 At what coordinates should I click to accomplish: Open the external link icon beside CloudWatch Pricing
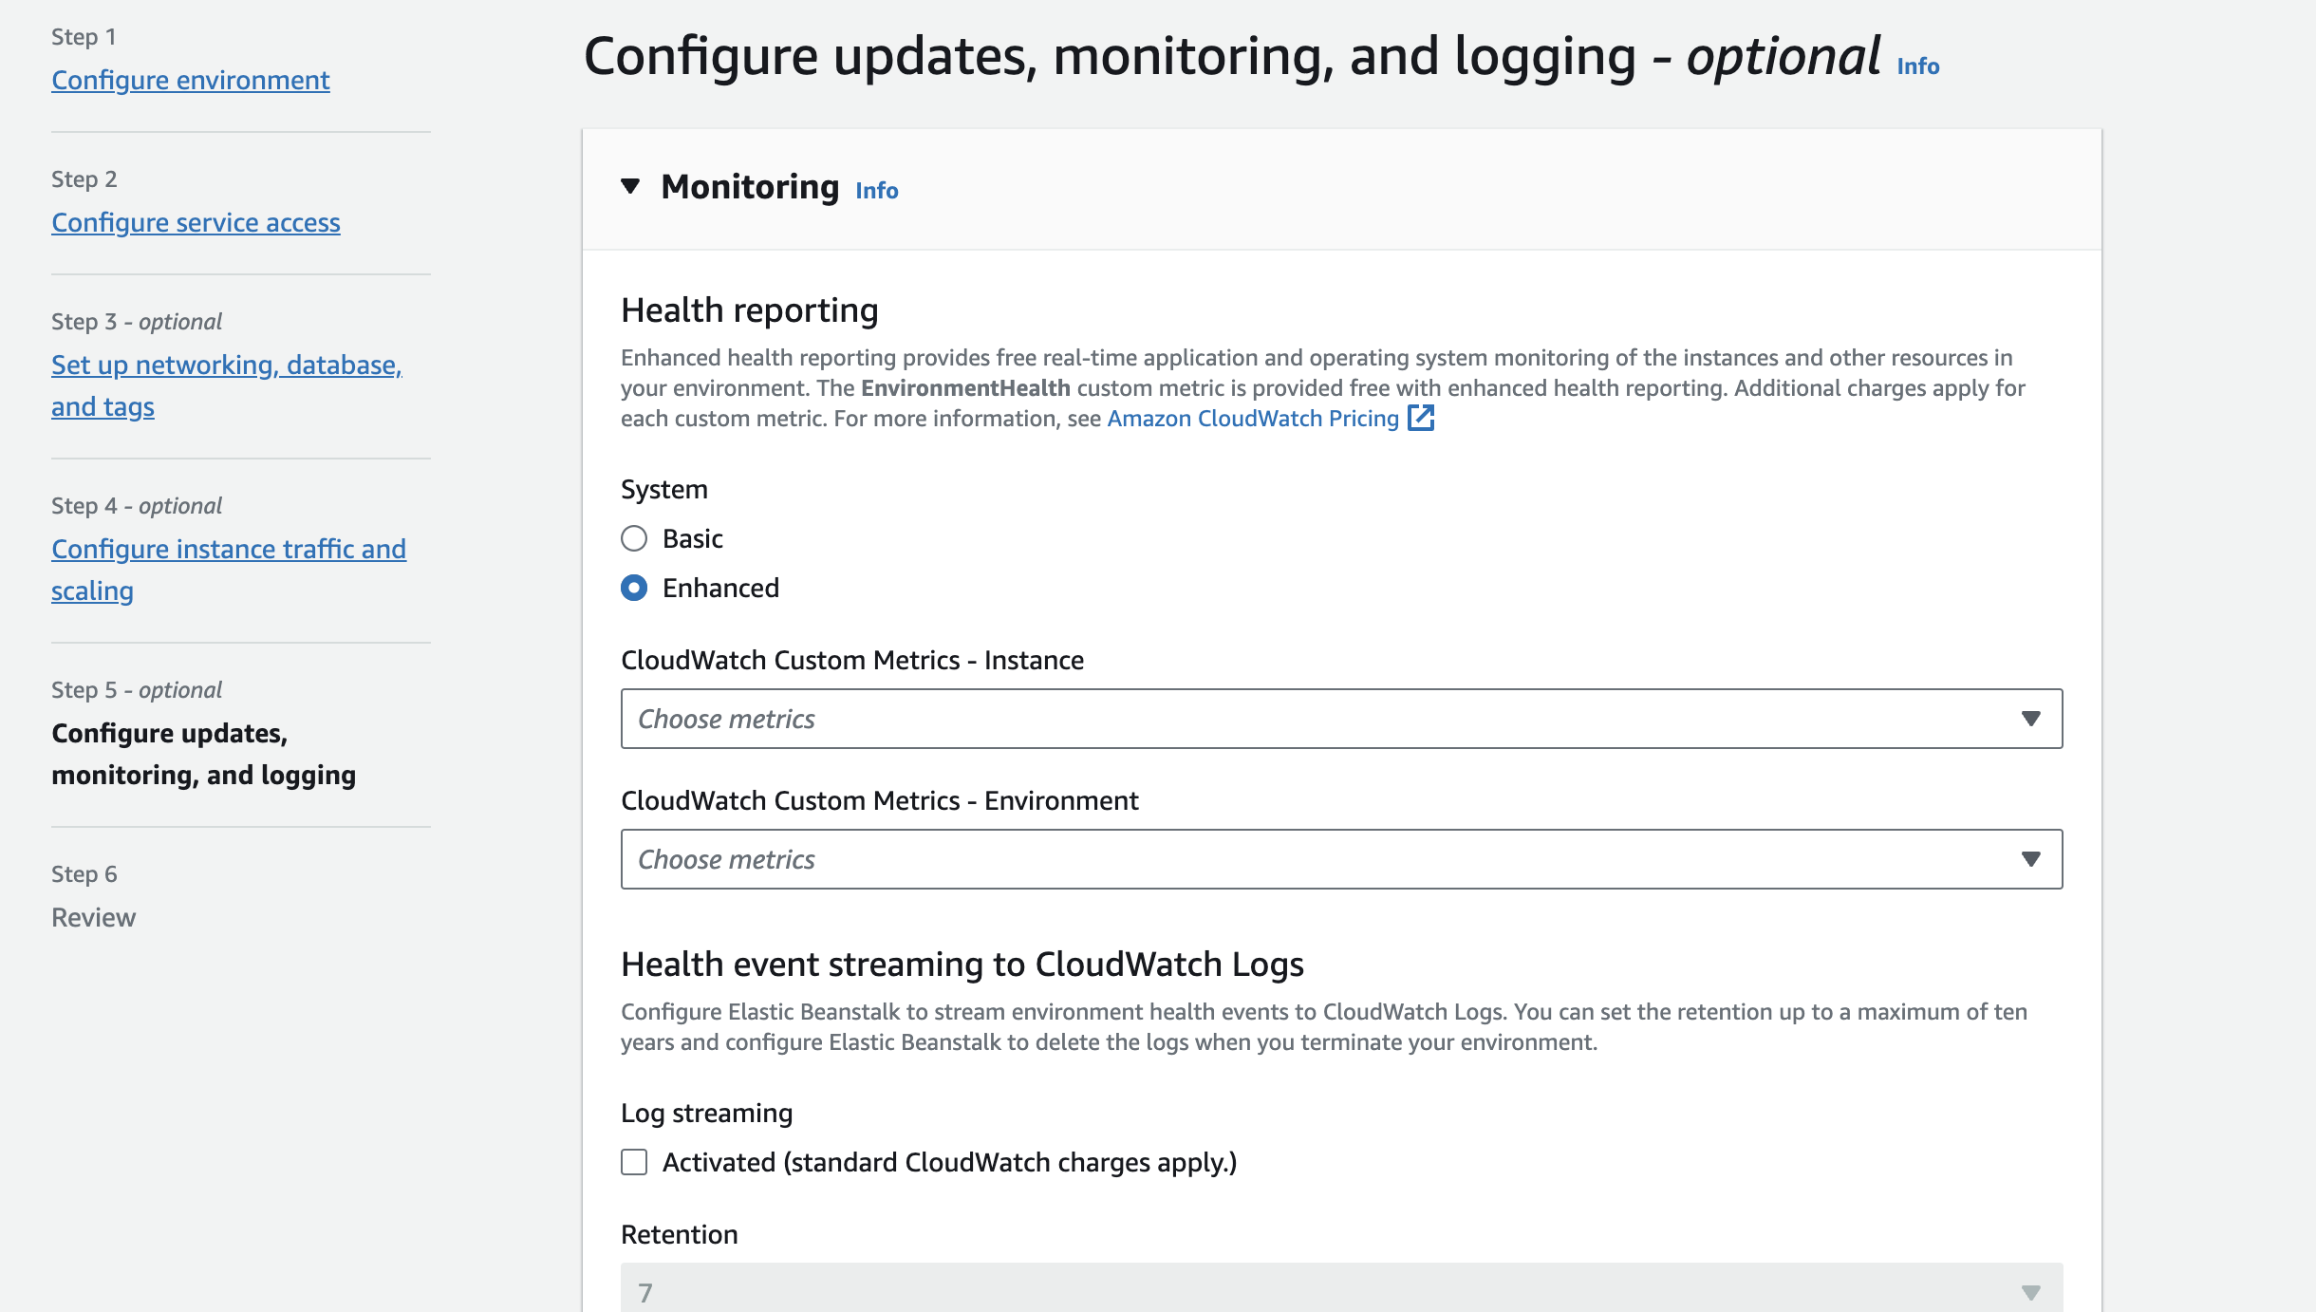(x=1421, y=418)
